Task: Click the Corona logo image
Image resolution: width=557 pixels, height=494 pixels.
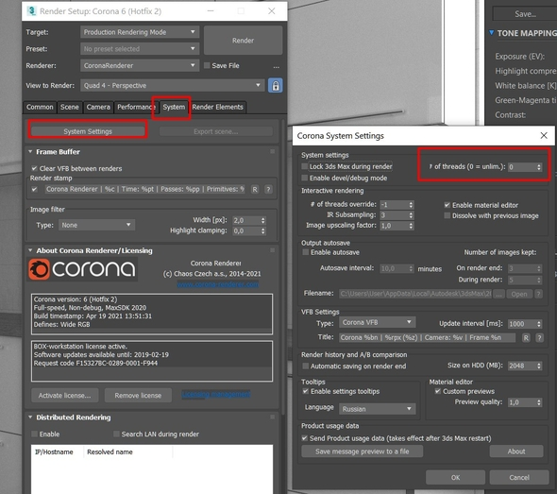Action: point(82,269)
